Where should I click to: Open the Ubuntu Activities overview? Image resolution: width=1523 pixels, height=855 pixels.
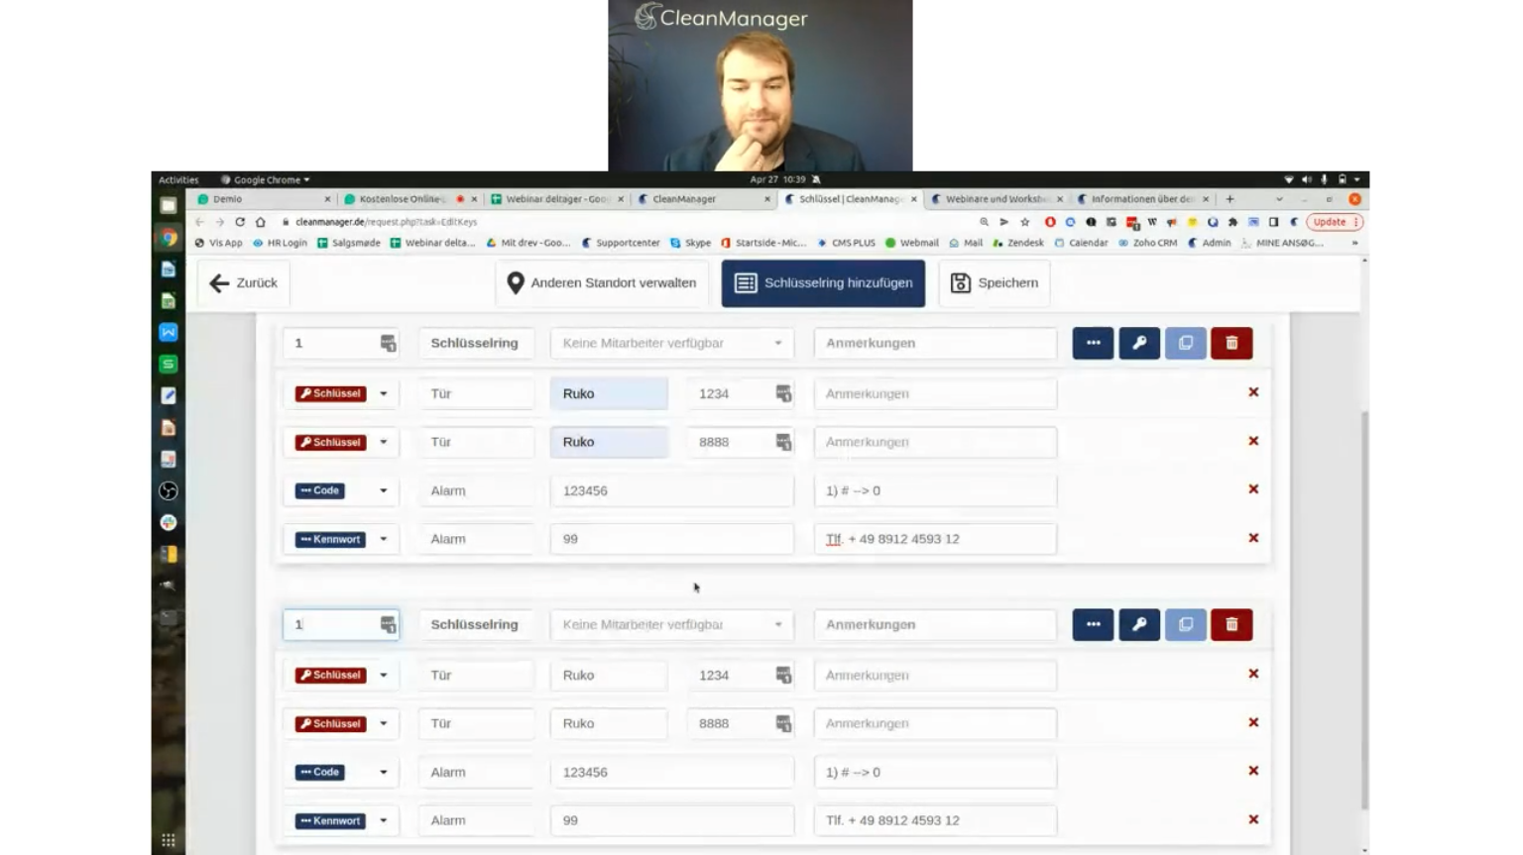(x=178, y=179)
